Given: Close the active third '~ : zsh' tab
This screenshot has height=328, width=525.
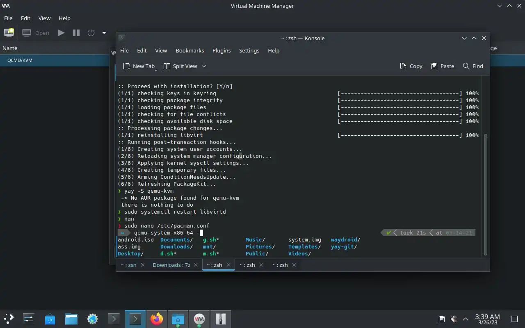Looking at the screenshot, I should [228, 265].
